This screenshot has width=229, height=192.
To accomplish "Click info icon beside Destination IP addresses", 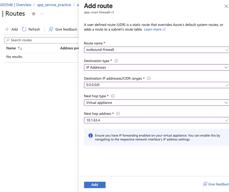I will (x=149, y=78).
